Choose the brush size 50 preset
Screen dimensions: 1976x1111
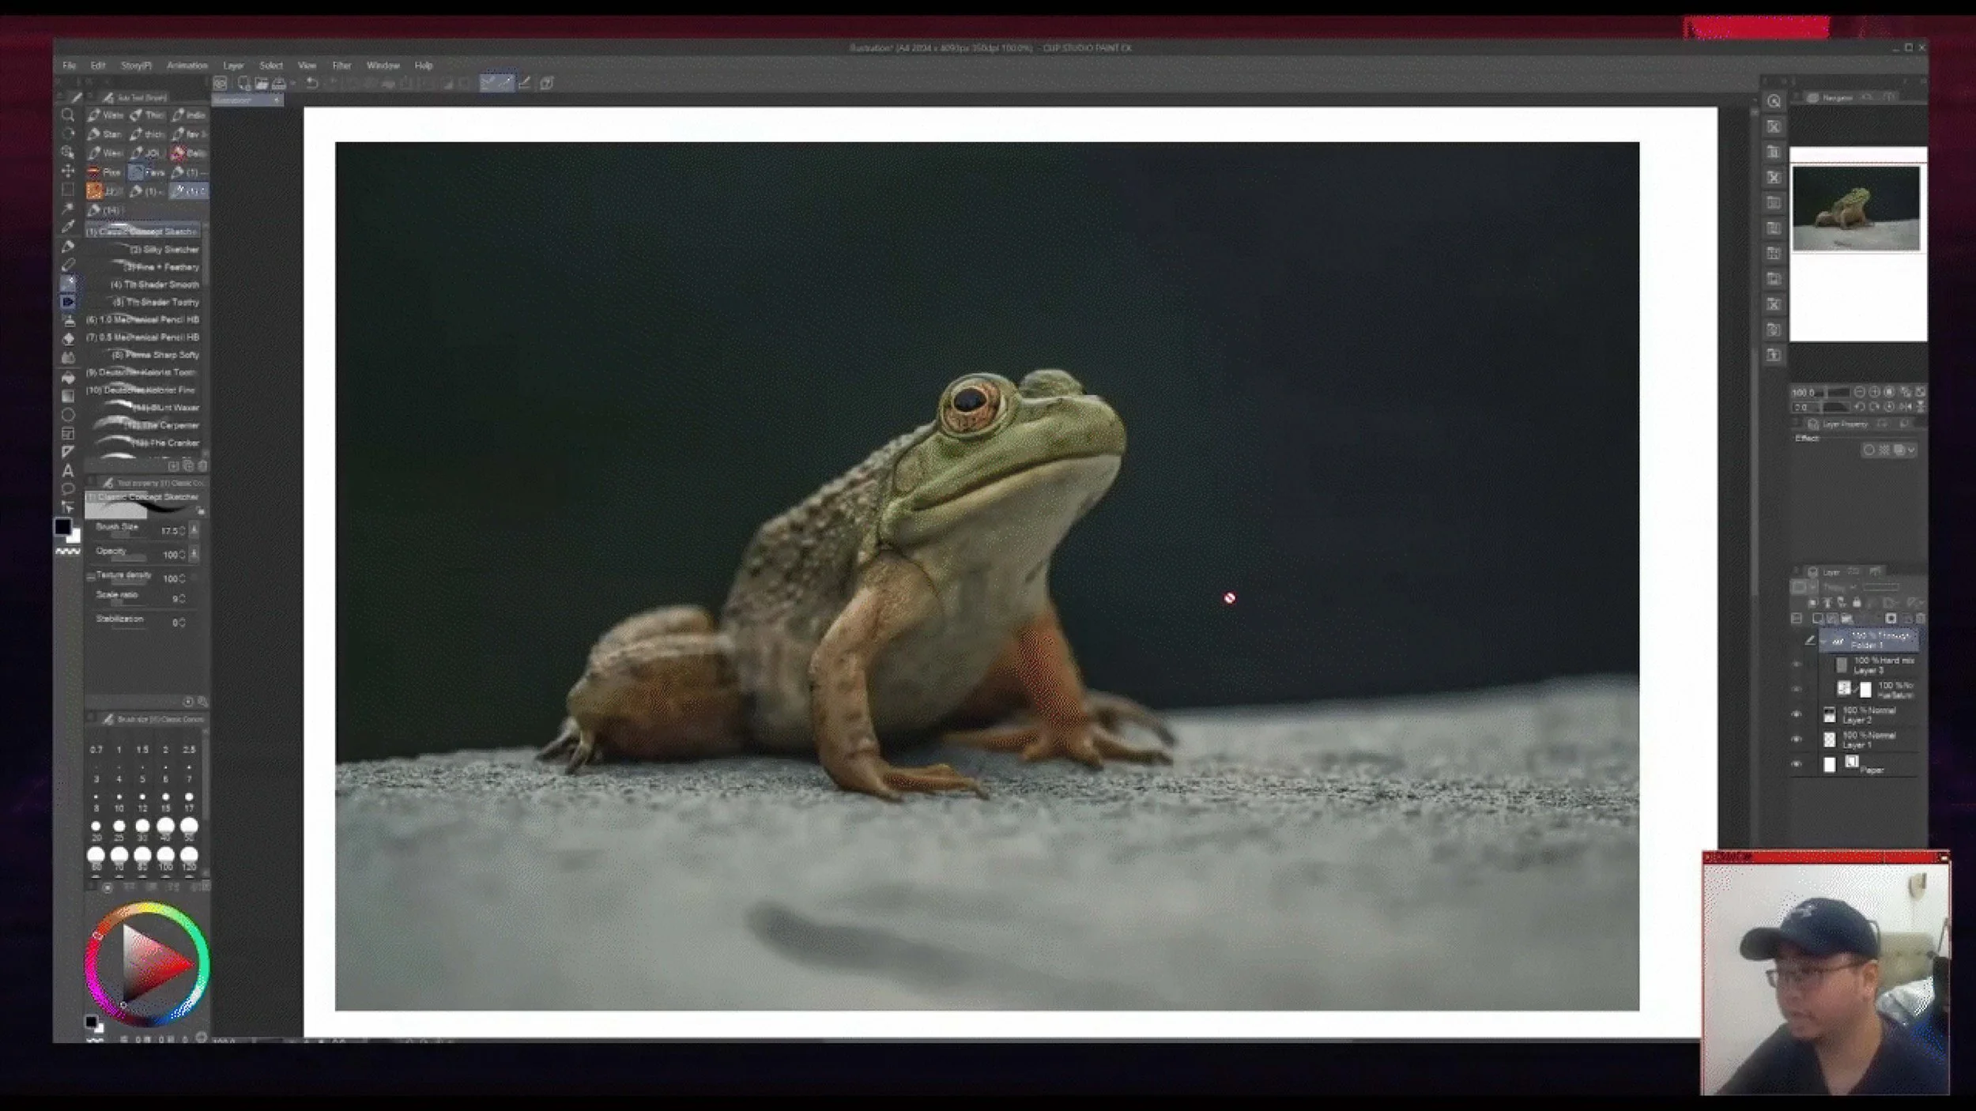(x=189, y=827)
